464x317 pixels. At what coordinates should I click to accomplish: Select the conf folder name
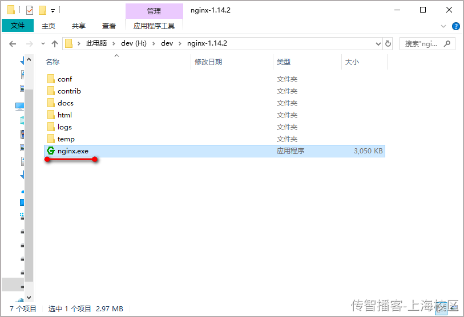[x=65, y=79]
